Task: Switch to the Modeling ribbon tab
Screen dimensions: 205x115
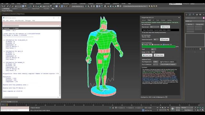Action: [x=6, y=9]
